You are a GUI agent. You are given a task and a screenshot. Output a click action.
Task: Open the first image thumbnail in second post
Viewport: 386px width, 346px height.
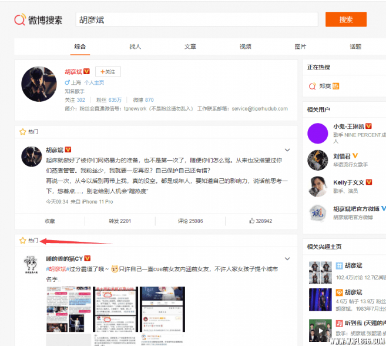(x=69, y=310)
